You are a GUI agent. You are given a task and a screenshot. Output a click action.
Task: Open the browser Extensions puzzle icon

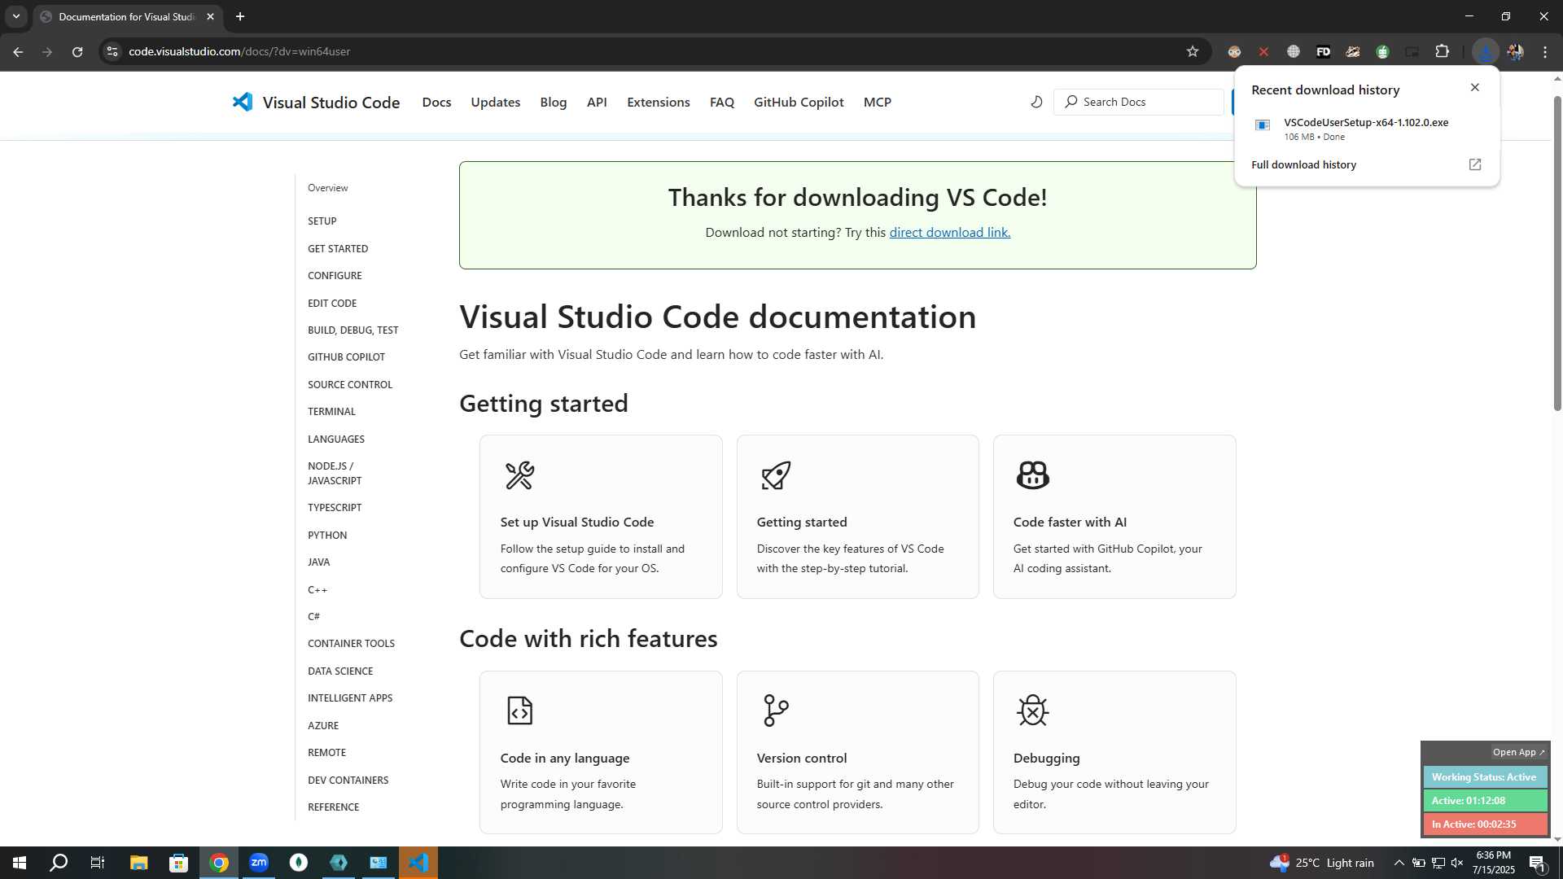tap(1442, 51)
